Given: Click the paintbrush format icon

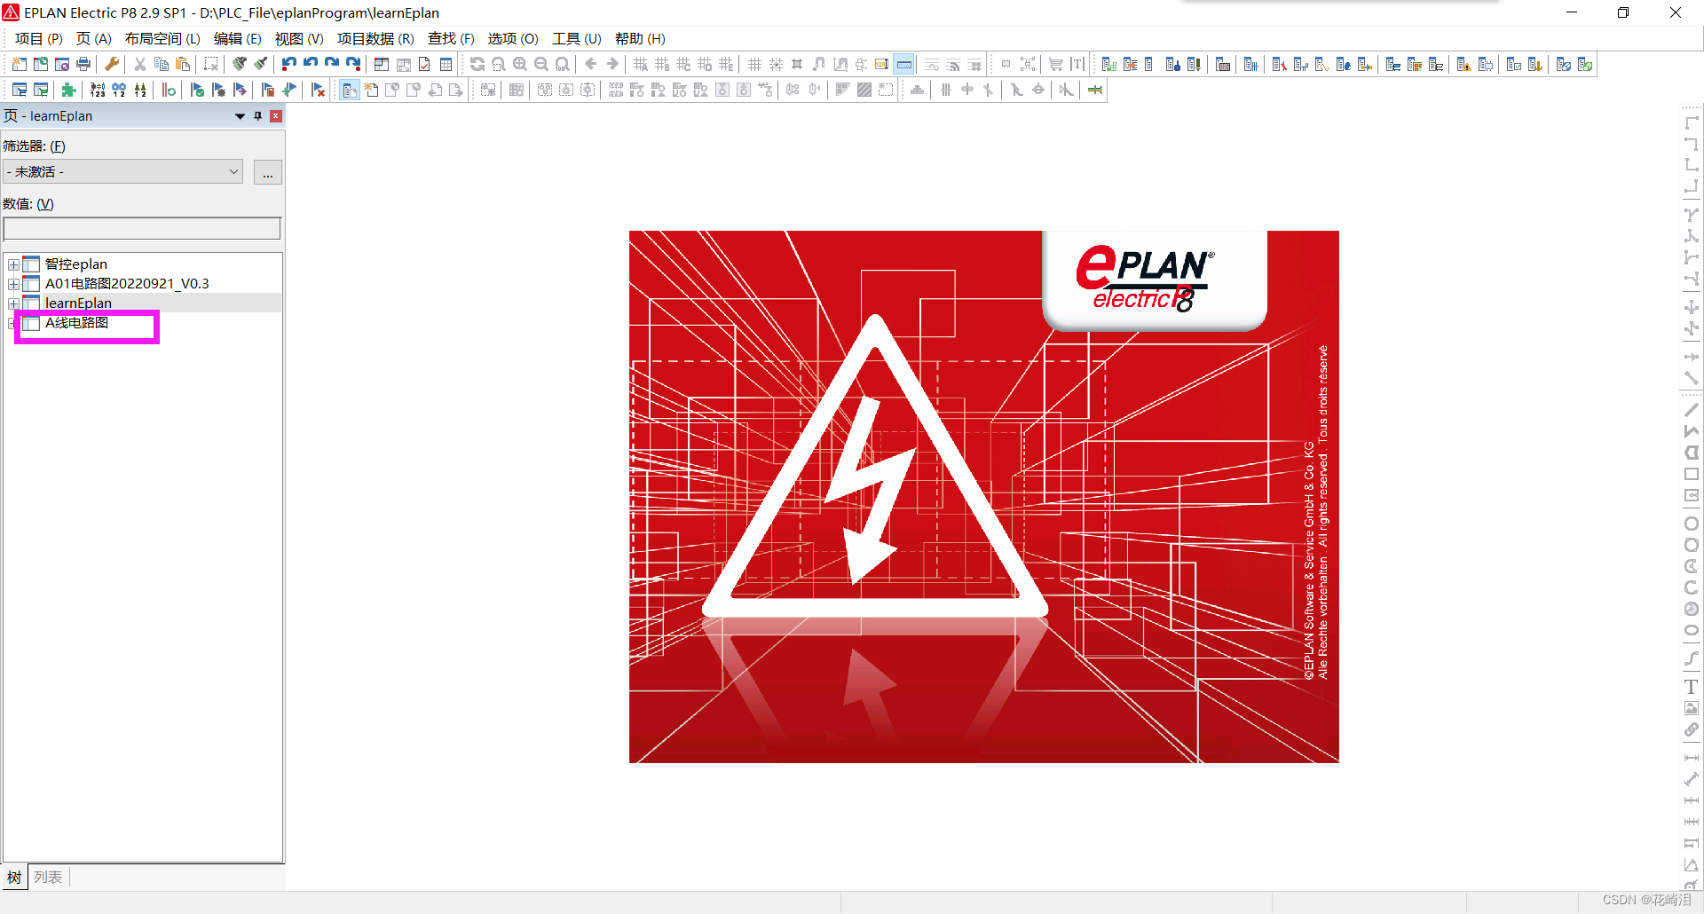Looking at the screenshot, I should tap(261, 64).
